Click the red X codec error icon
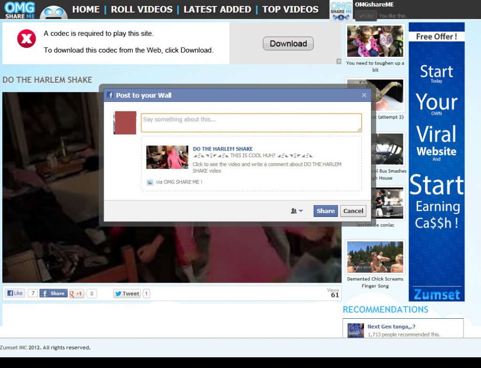481x368 pixels. [x=26, y=38]
